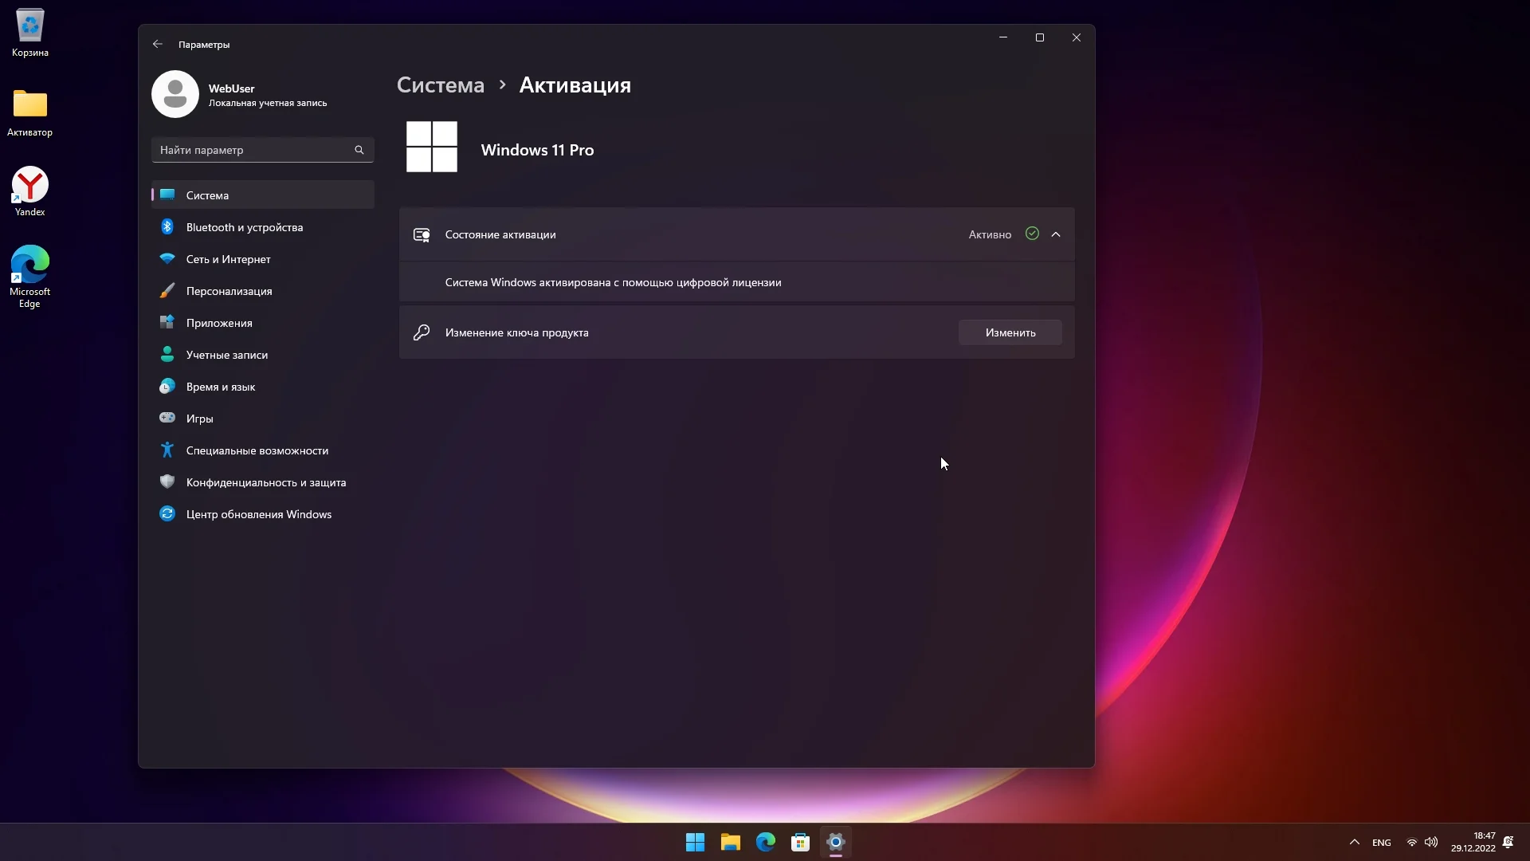1530x861 pixels.
Task: Click Система breadcrumb link
Action: click(440, 85)
